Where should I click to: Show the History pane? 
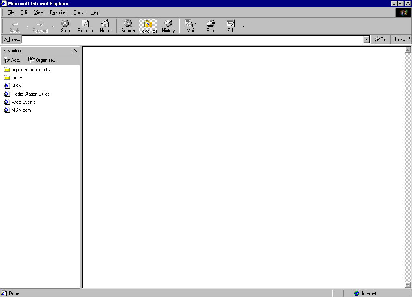(x=168, y=26)
